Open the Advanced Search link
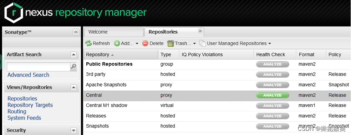351x135 pixels. [x=28, y=75]
